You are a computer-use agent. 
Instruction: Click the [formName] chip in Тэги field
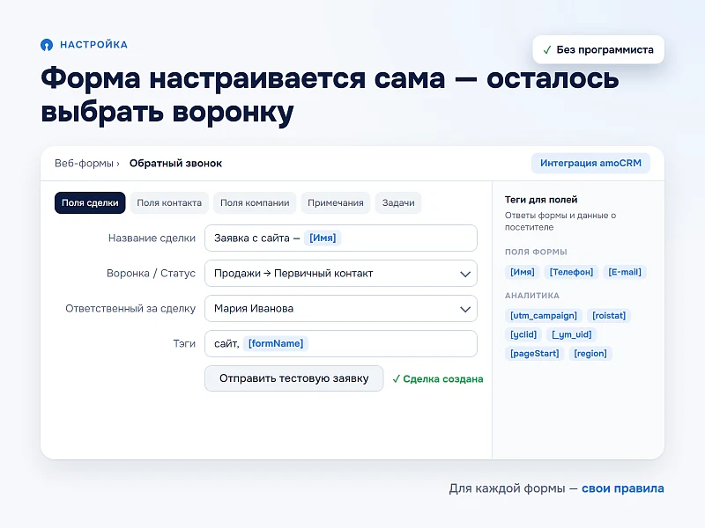[276, 343]
